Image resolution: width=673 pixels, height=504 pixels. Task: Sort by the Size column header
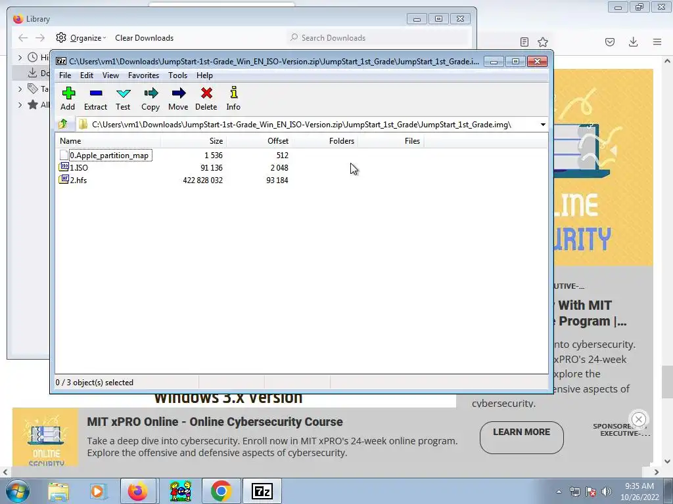point(193,141)
